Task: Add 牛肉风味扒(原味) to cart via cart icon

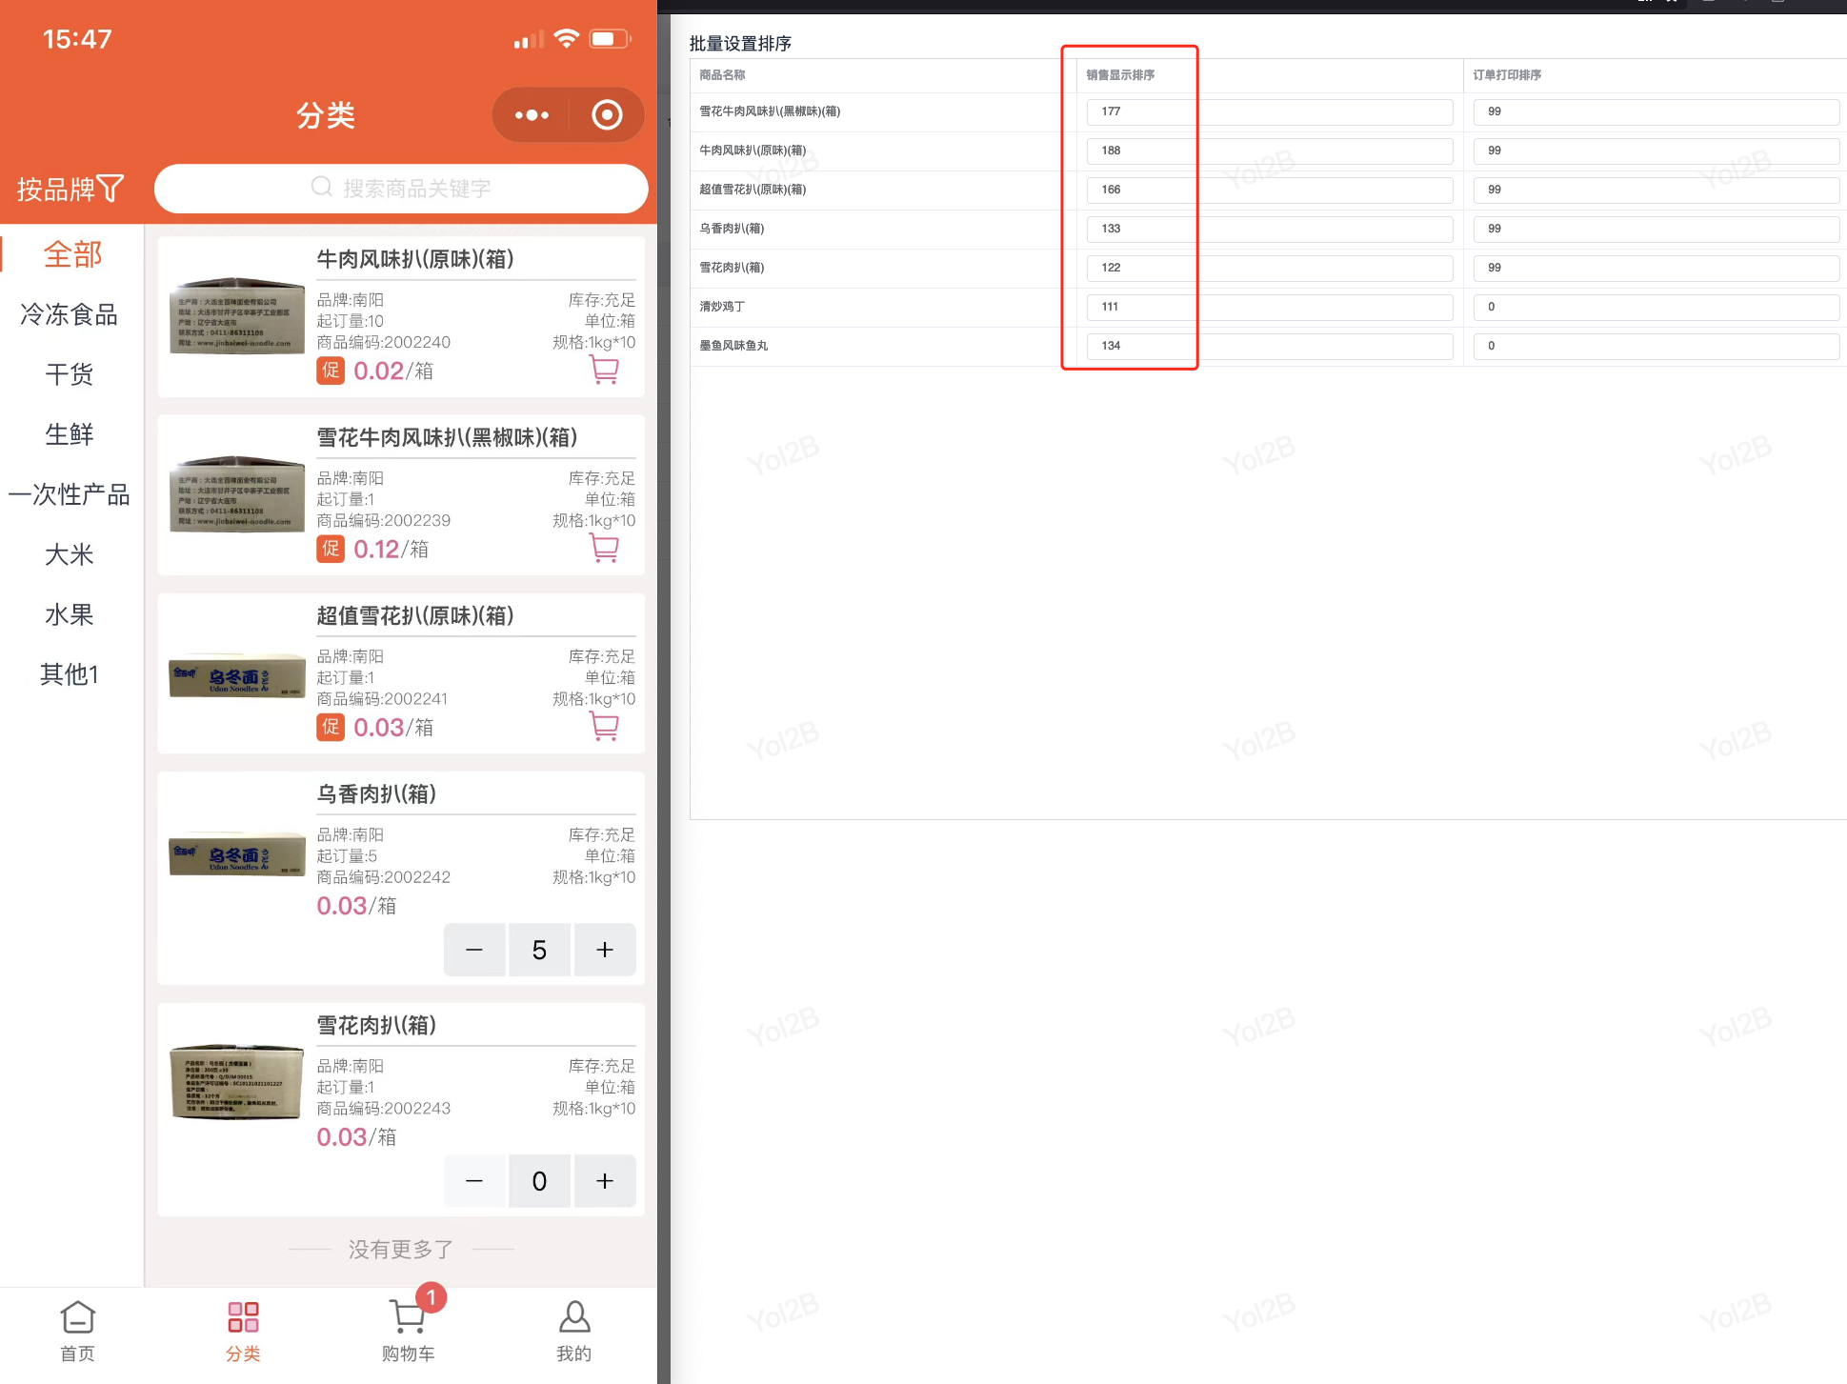Action: tap(604, 370)
